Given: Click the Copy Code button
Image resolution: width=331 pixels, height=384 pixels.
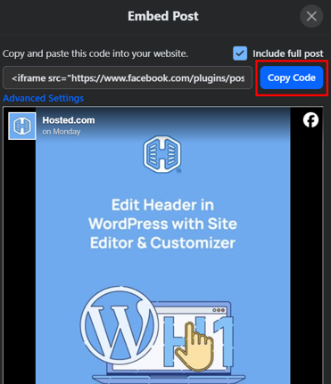Looking at the screenshot, I should [292, 78].
